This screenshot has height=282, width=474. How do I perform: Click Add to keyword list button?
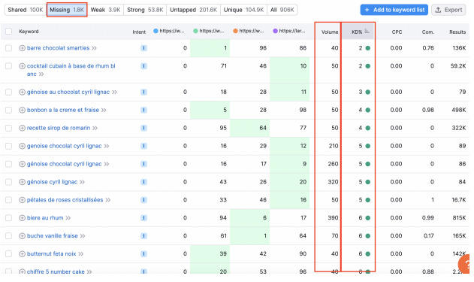(394, 10)
